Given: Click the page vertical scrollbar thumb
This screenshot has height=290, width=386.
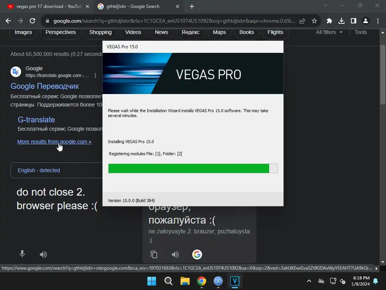Looking at the screenshot, I should point(383,75).
